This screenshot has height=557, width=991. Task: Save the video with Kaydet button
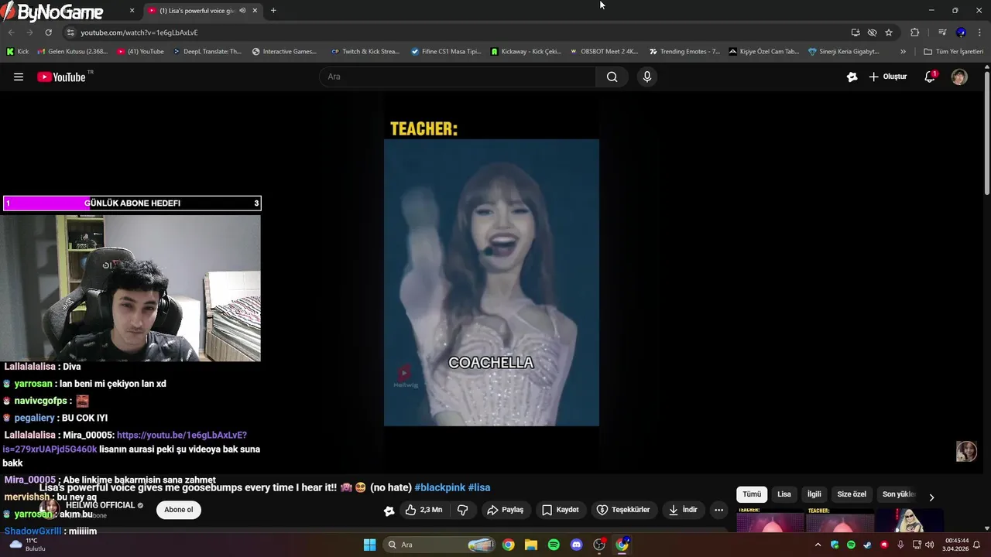coord(561,510)
